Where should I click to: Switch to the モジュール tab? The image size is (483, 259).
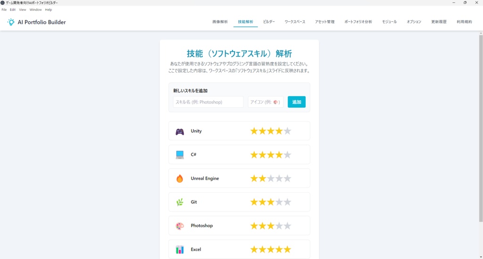point(389,22)
